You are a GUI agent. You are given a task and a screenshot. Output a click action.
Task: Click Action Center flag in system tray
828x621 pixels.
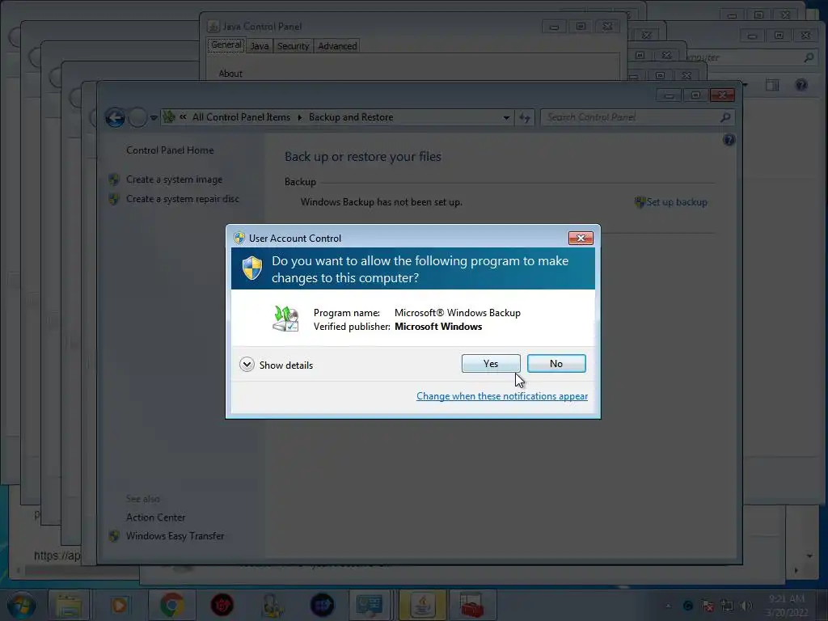708,606
